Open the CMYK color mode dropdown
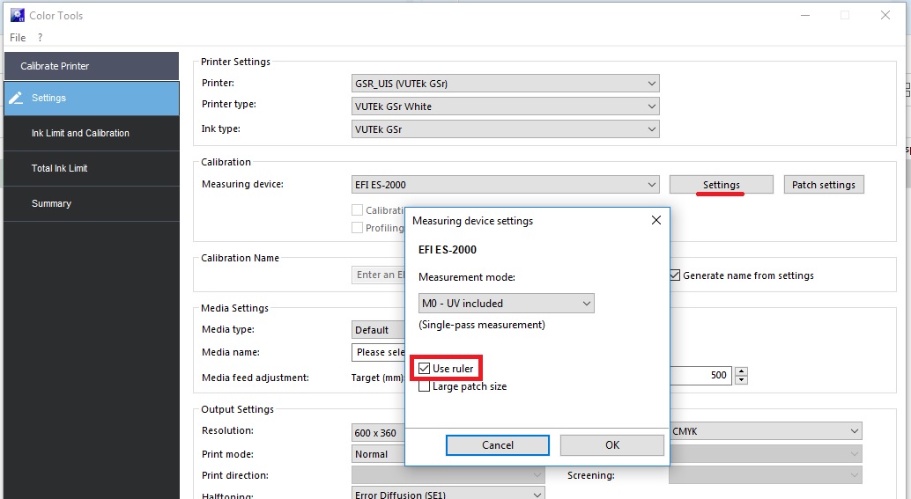The image size is (911, 499). coord(765,431)
